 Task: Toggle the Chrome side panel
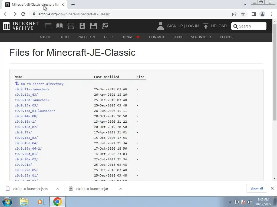click(x=254, y=14)
